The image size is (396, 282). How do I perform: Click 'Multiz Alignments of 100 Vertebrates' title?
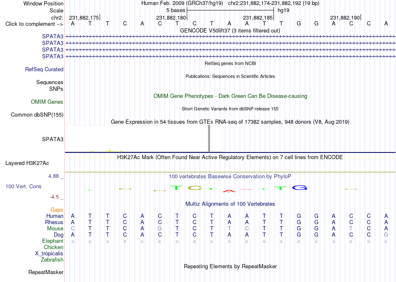pos(230,204)
